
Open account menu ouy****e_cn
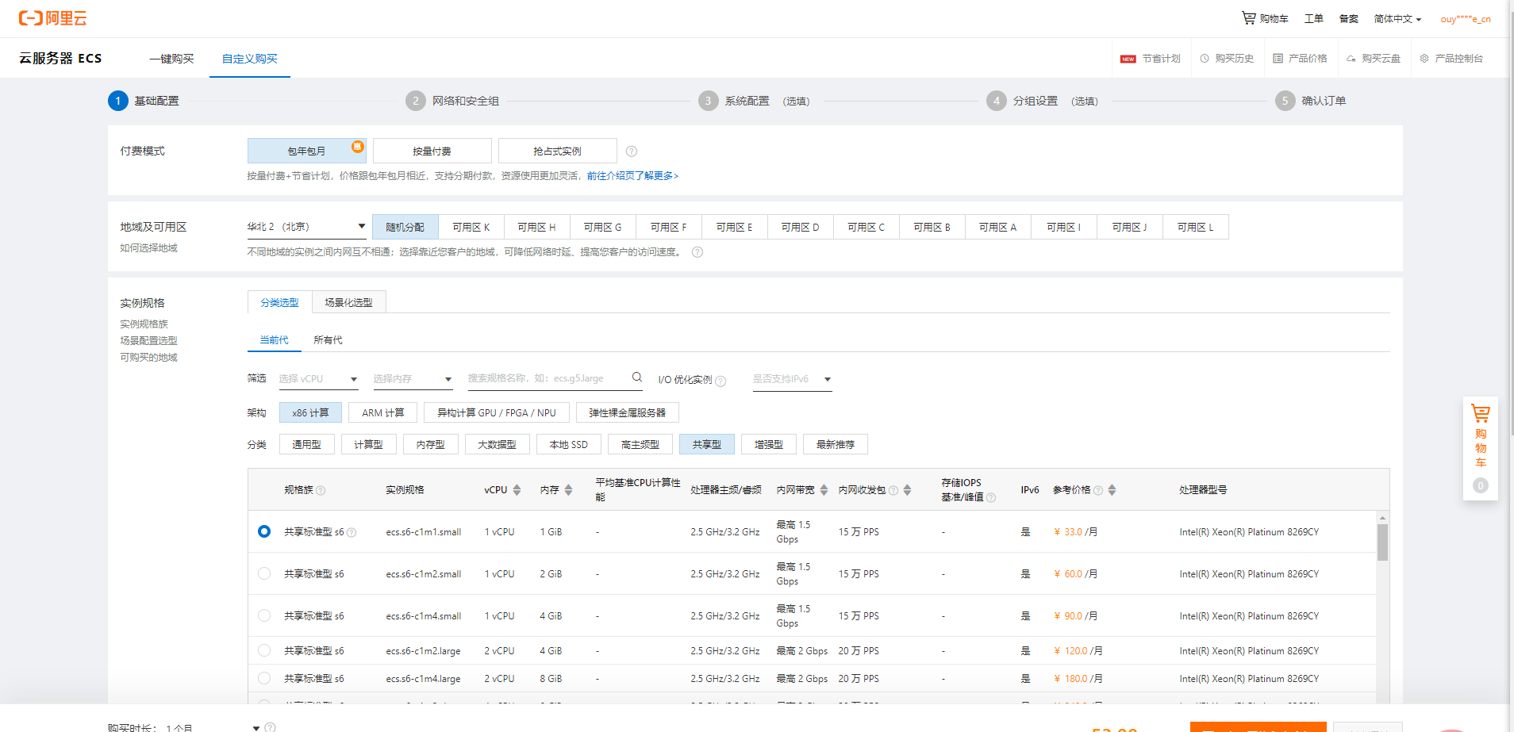pyautogui.click(x=1466, y=19)
